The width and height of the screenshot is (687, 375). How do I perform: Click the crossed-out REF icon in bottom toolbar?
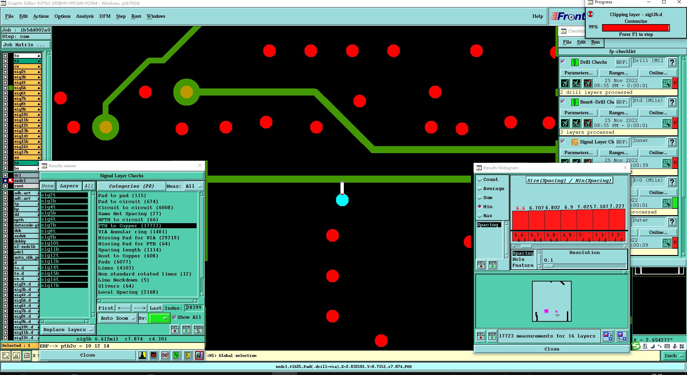[x=165, y=355]
